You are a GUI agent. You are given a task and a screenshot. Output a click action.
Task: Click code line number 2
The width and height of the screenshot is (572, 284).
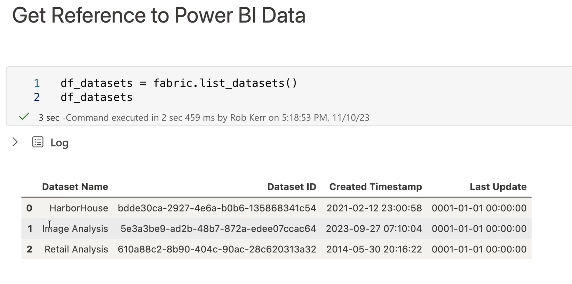point(37,97)
